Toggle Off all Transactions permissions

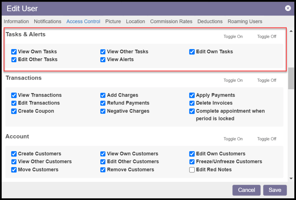click(x=267, y=80)
